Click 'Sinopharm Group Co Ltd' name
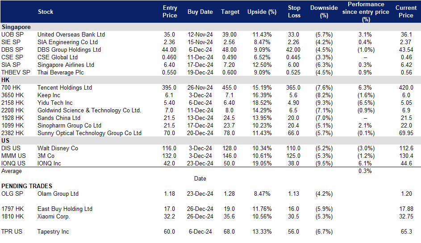This screenshot has height=243, width=421. point(69,126)
